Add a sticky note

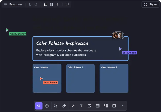point(89,106)
